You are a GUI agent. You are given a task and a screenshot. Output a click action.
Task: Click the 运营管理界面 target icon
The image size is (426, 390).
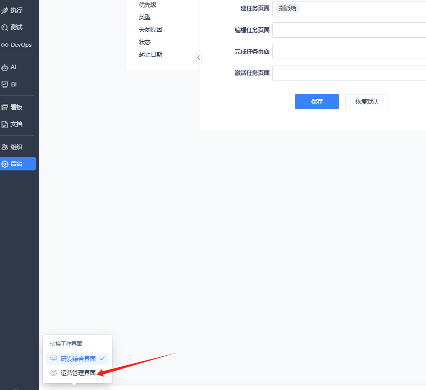[x=54, y=373]
